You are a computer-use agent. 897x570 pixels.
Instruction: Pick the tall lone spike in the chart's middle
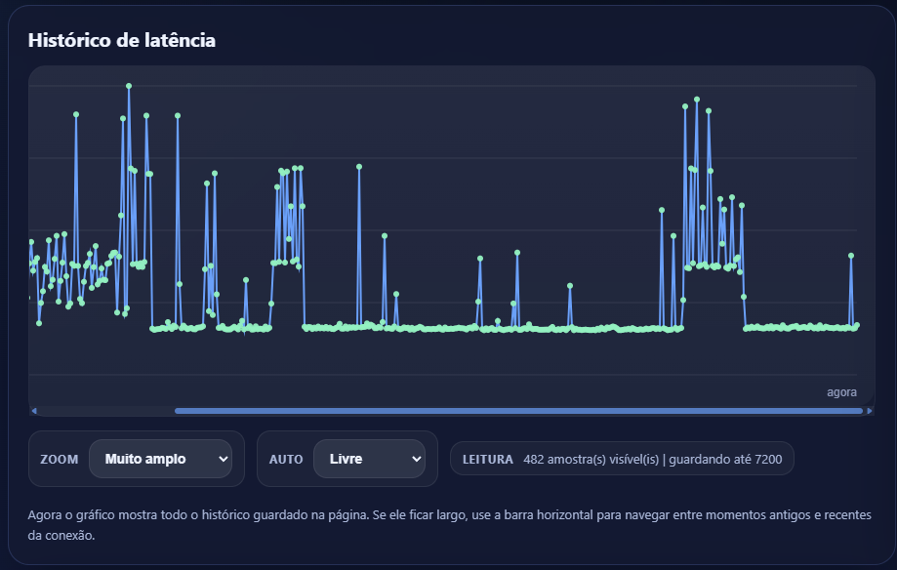point(359,167)
